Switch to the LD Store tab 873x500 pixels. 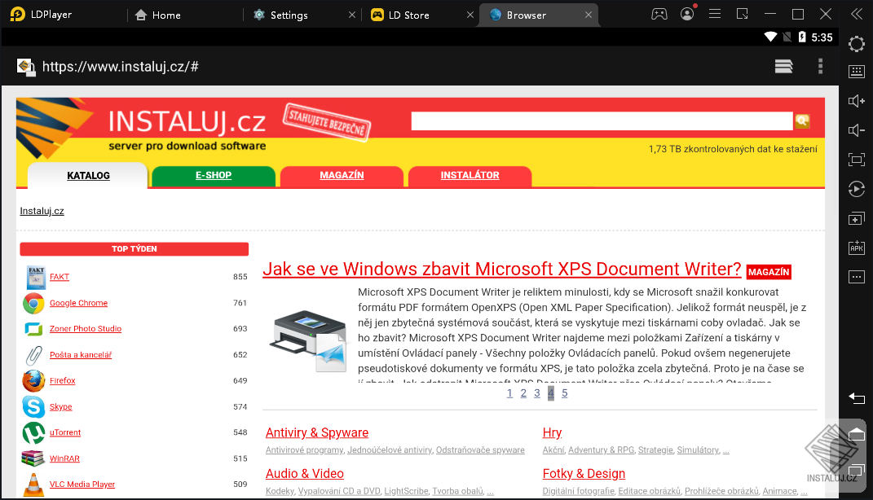(x=408, y=15)
